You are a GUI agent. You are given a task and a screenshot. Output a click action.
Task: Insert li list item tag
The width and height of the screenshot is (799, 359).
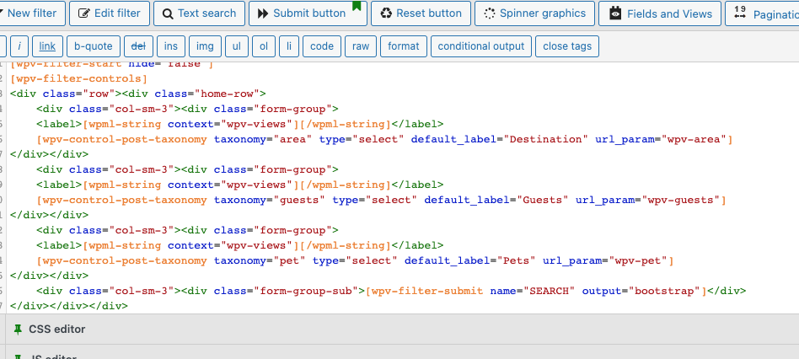tap(289, 46)
